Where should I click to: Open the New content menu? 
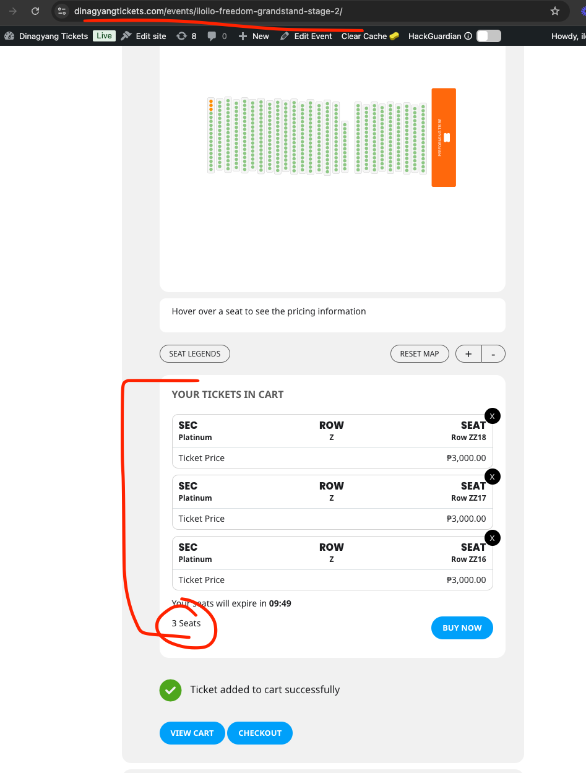[254, 36]
